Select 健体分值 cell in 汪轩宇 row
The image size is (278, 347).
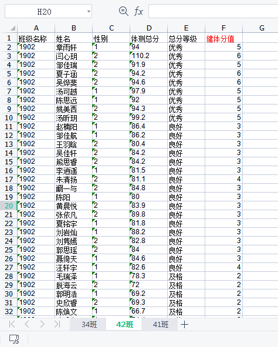click(x=223, y=268)
